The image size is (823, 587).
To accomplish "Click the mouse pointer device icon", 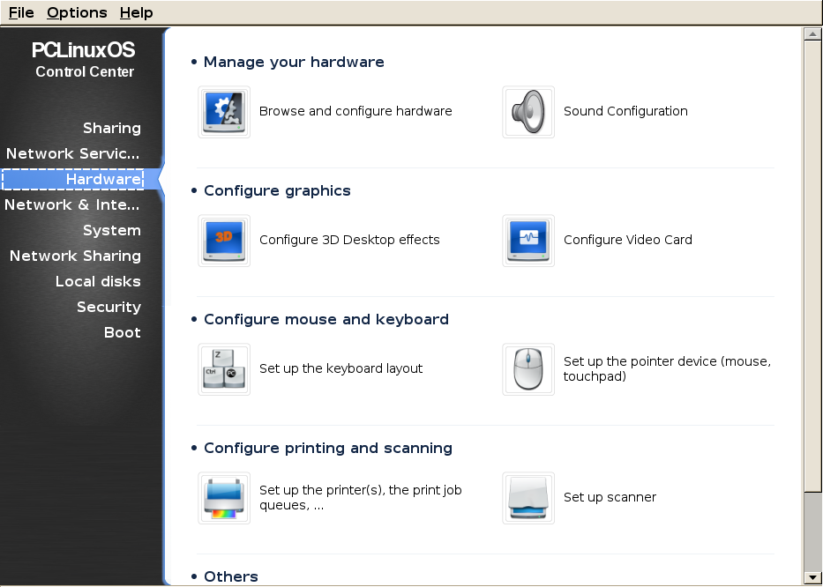I will (528, 368).
